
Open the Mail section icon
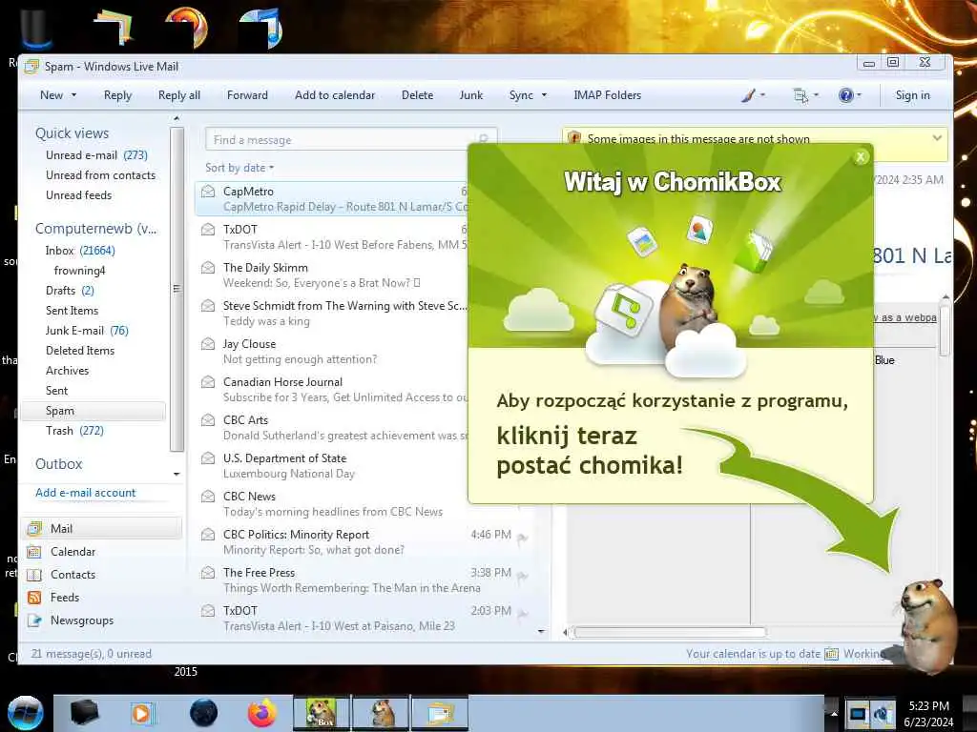coord(34,529)
